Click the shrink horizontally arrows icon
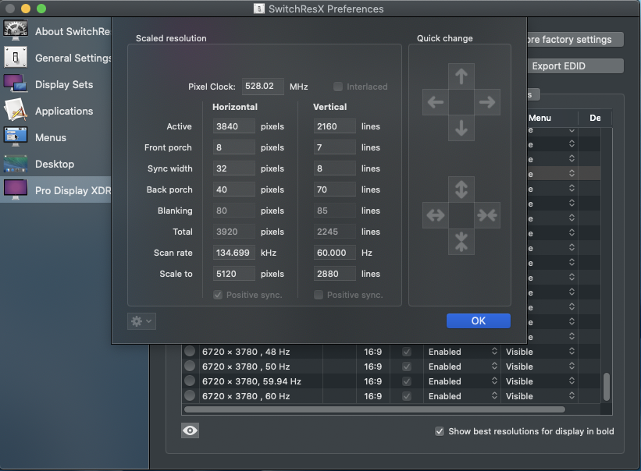Viewport: 641px width, 471px height. pyautogui.click(x=487, y=215)
